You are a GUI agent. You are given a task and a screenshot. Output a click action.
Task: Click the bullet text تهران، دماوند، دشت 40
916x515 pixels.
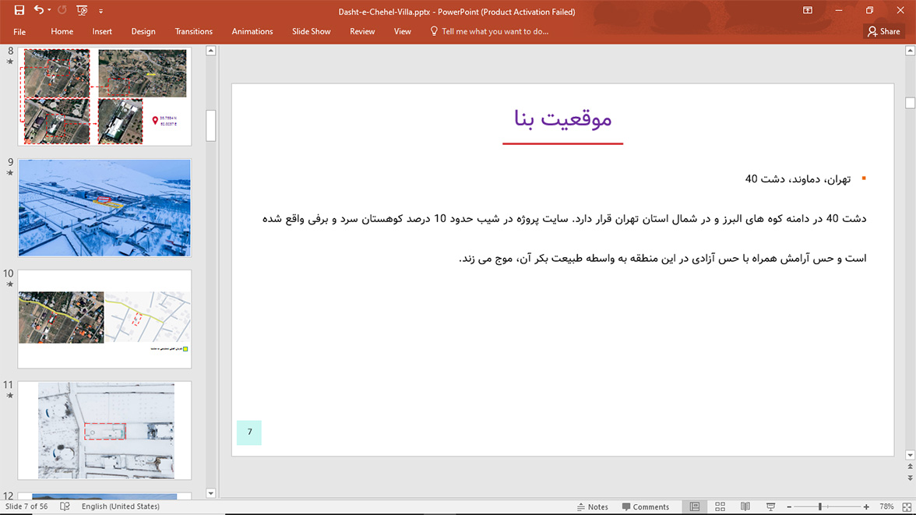pyautogui.click(x=798, y=179)
